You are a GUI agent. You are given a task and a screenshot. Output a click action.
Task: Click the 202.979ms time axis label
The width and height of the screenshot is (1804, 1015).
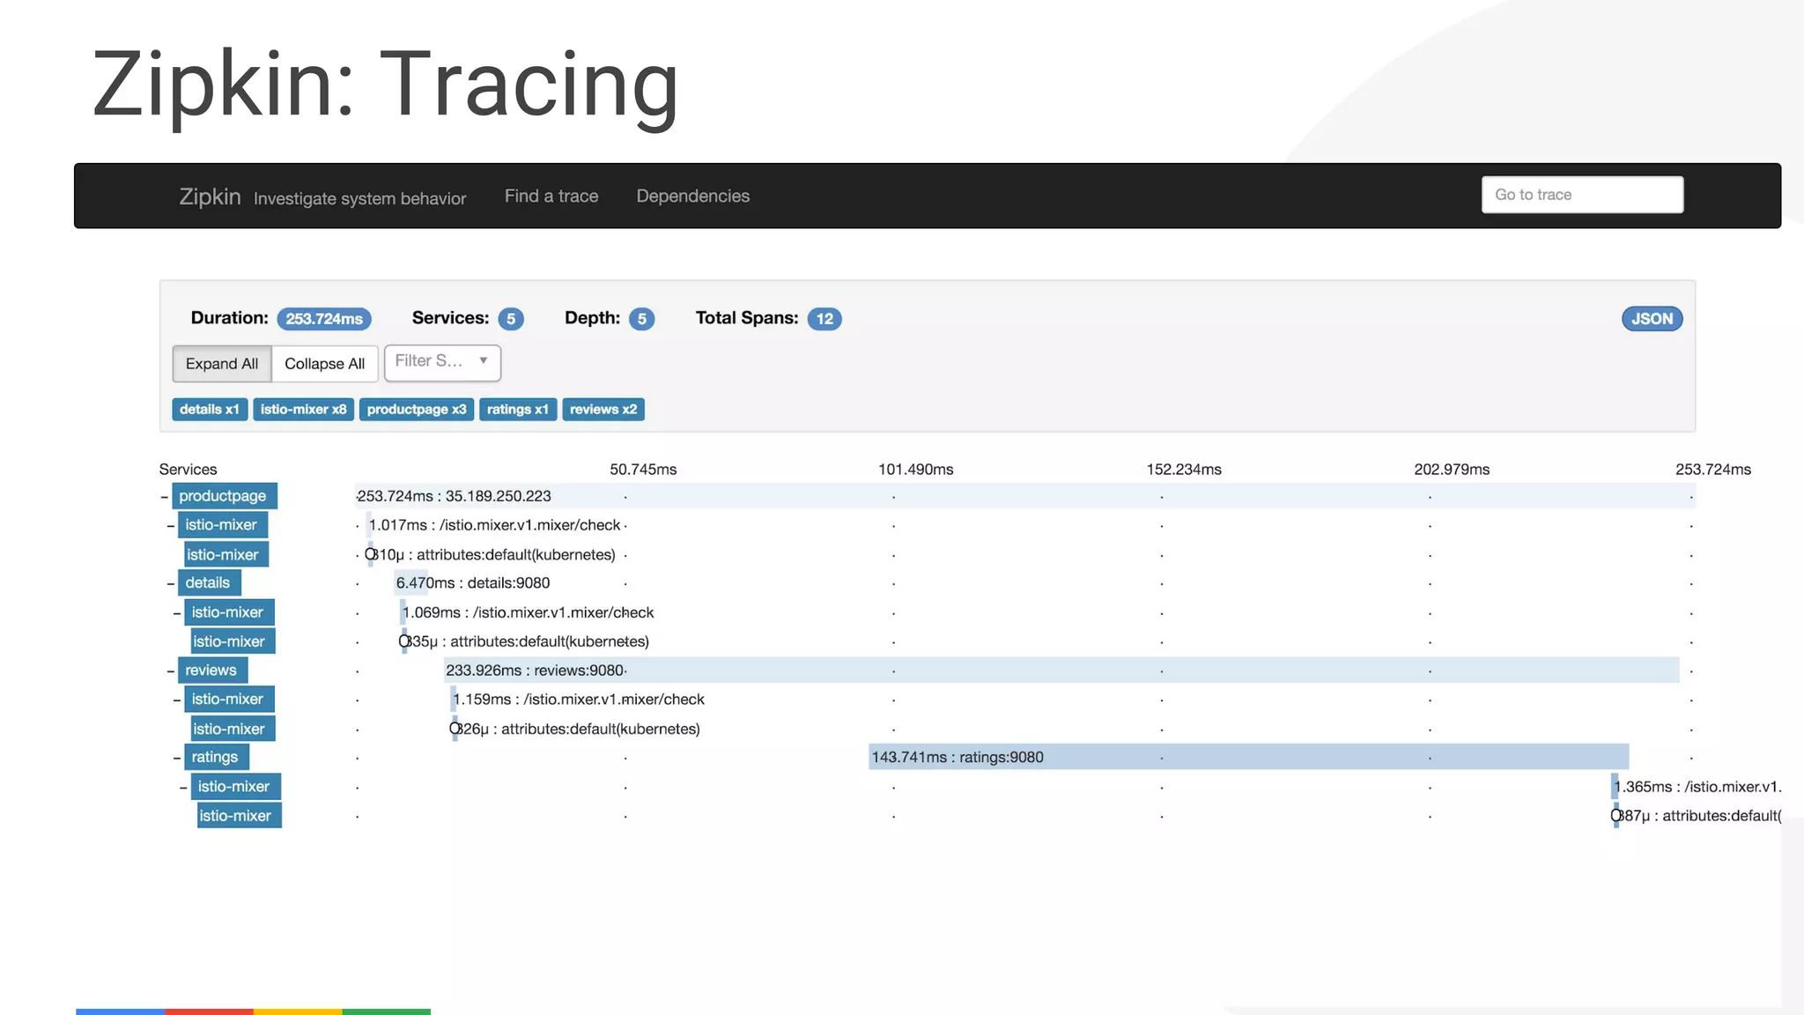coord(1452,470)
